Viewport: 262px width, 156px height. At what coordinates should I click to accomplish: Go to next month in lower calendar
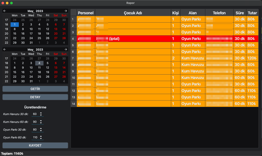point(66,49)
